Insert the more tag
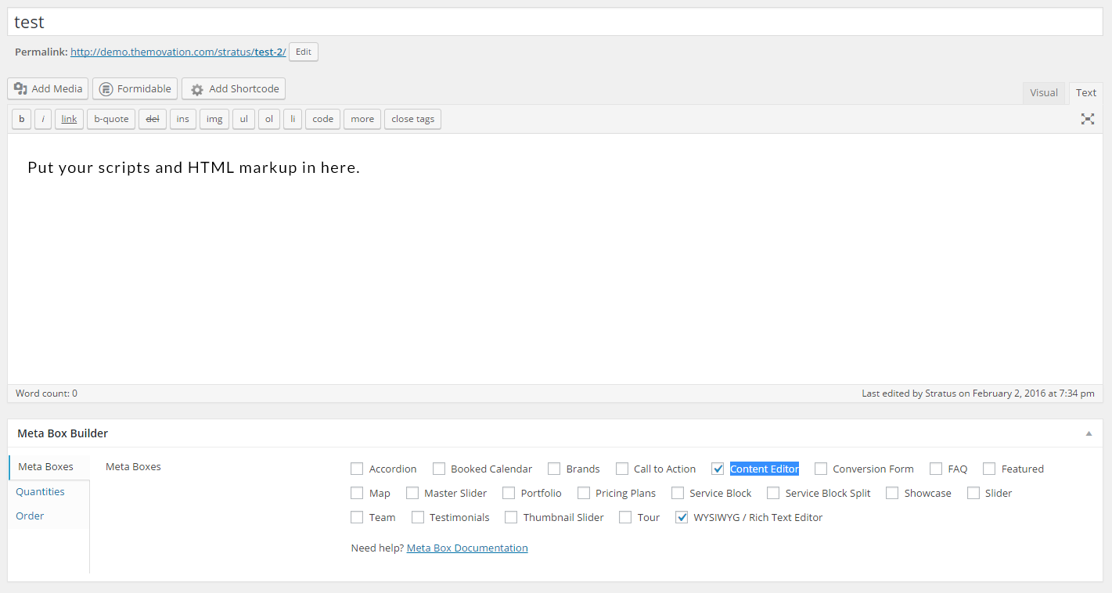Viewport: 1112px width, 593px height. (x=362, y=119)
